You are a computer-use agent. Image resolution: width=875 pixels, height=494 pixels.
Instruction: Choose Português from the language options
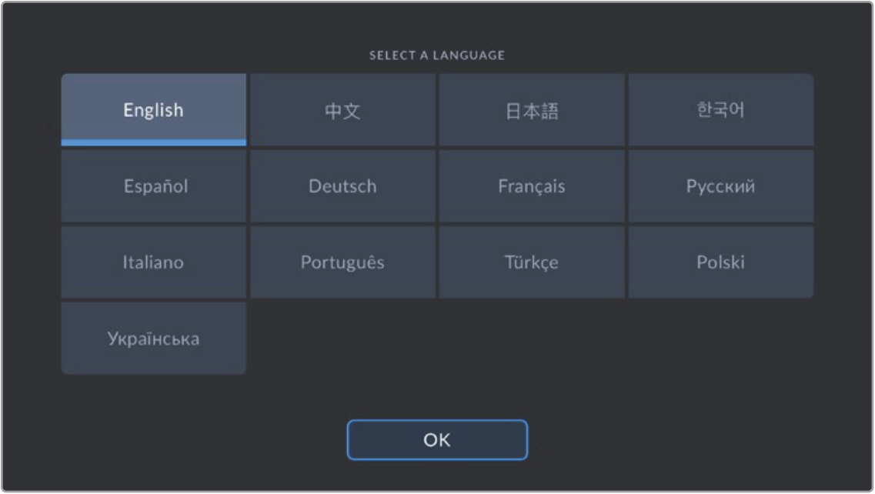(342, 262)
